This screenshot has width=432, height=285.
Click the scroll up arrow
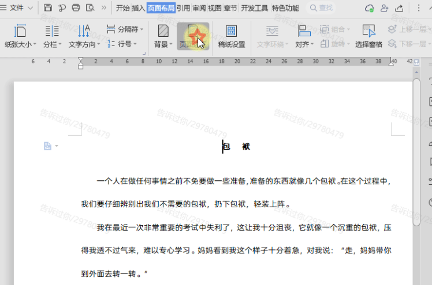(x=416, y=73)
